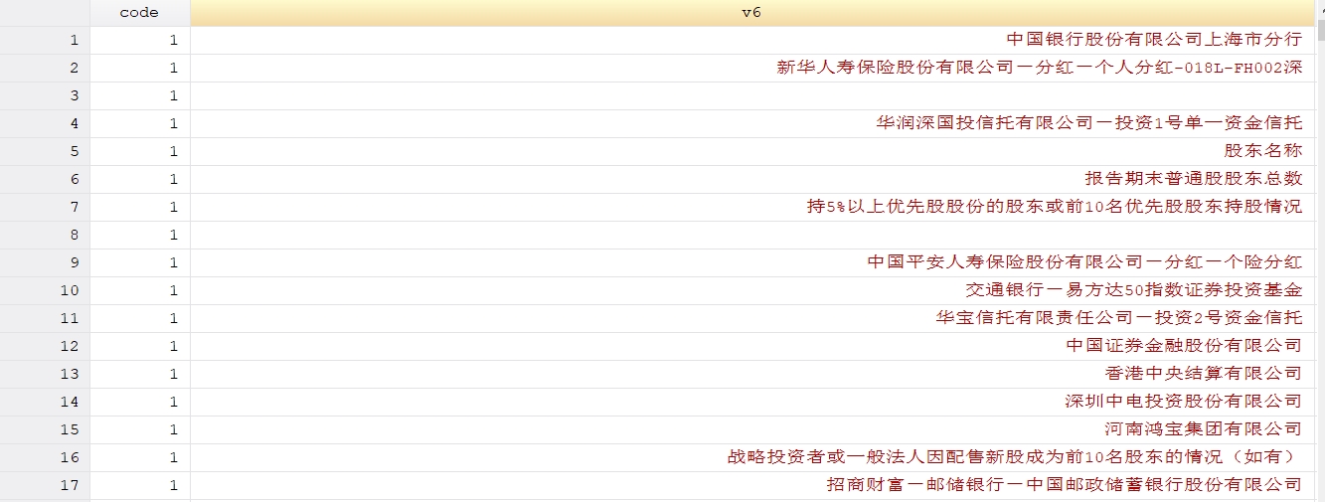This screenshot has width=1325, height=502.
Task: Click cell '华润深国投信托有限公司一投资1号单一资金信托'
Action: coord(752,123)
